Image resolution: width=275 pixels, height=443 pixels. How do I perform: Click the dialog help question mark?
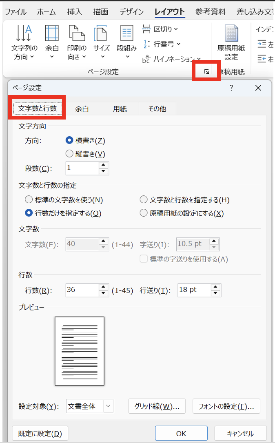(231, 88)
